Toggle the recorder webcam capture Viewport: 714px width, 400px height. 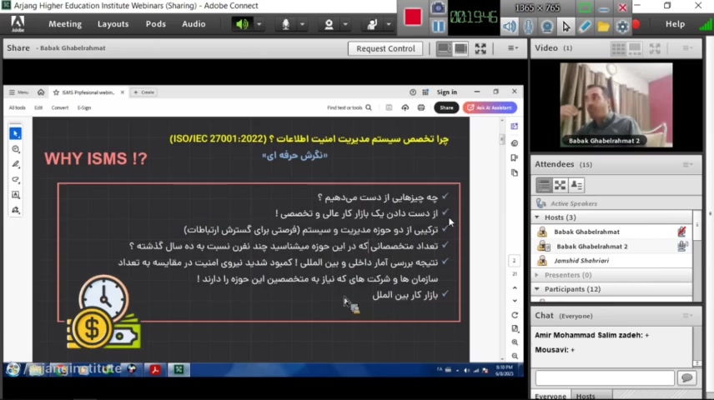point(547,27)
